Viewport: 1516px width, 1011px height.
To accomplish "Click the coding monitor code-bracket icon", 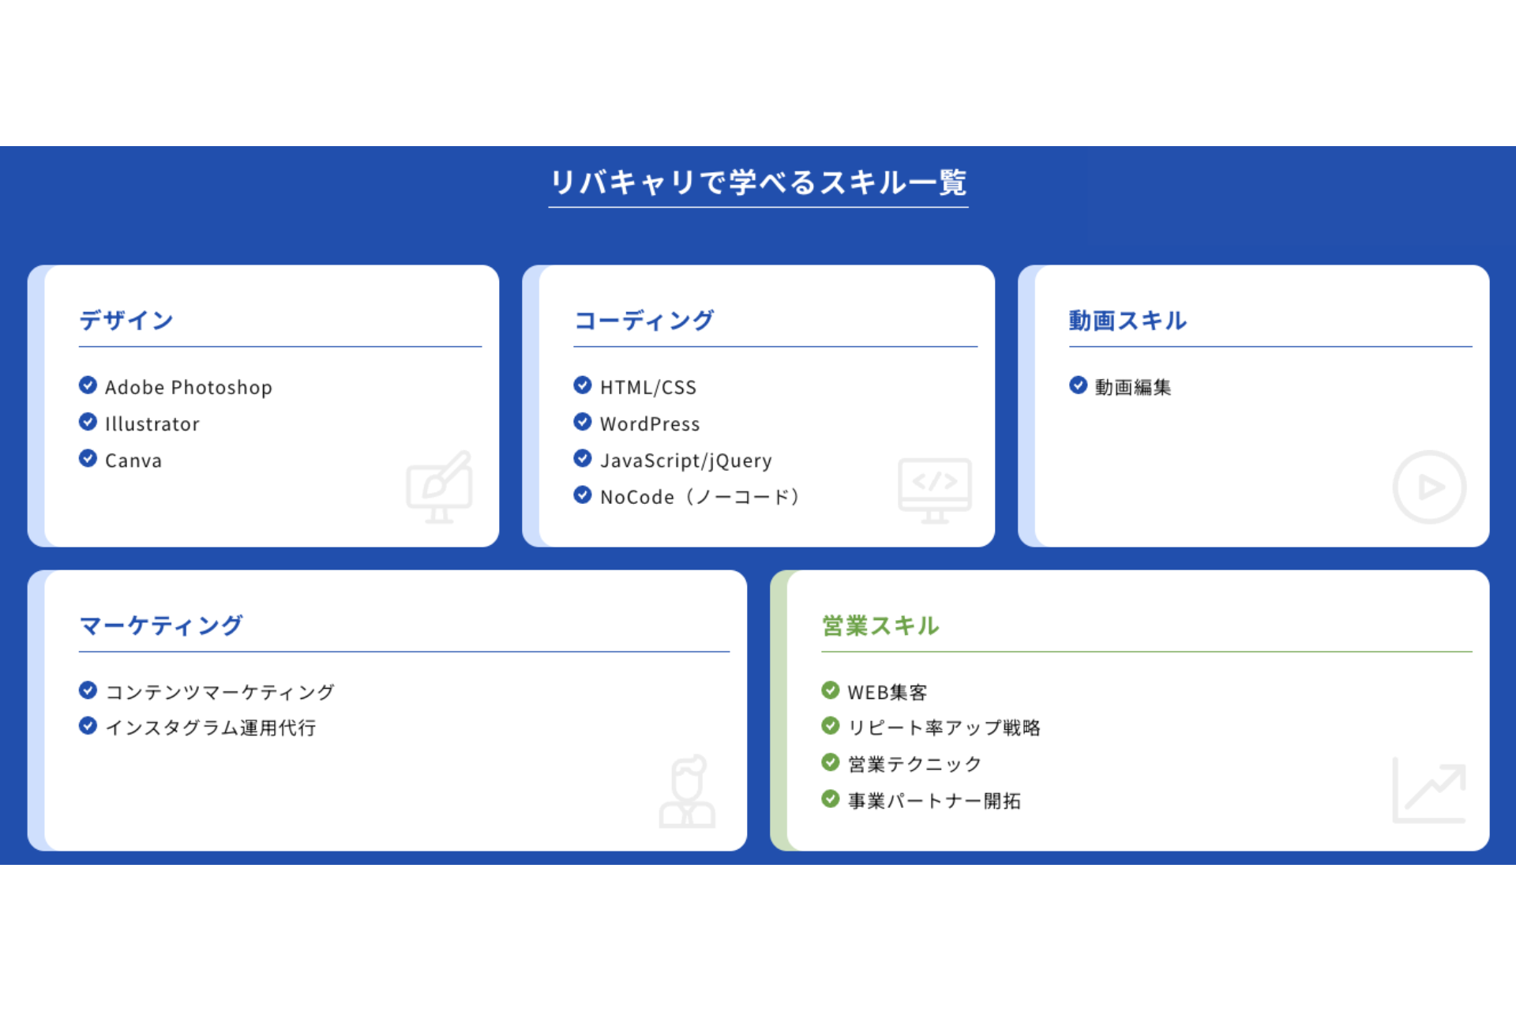I will [934, 490].
